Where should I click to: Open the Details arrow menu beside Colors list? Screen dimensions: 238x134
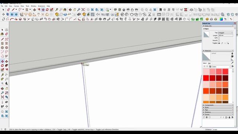pyautogui.click(x=232, y=67)
